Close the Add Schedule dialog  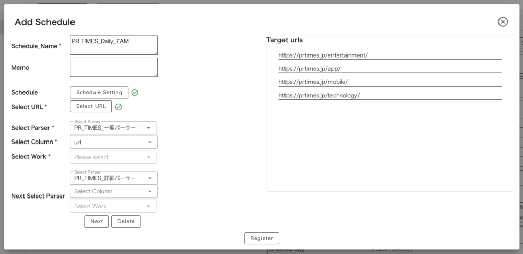click(503, 22)
